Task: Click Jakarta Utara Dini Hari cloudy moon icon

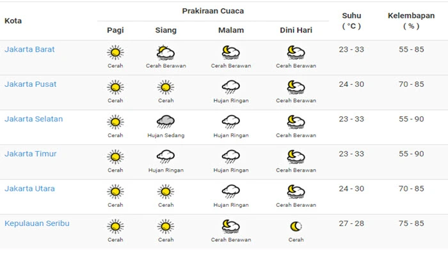Action: click(x=296, y=191)
